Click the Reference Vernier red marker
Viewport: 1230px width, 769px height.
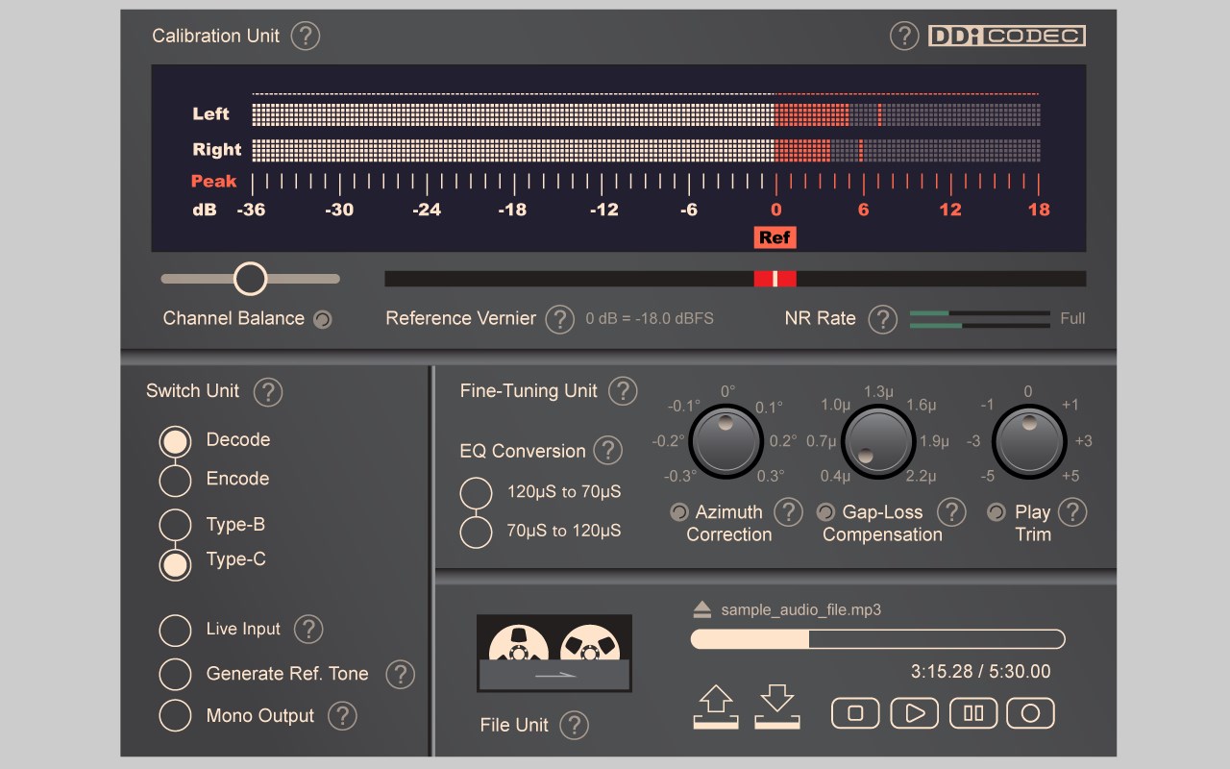point(775,279)
